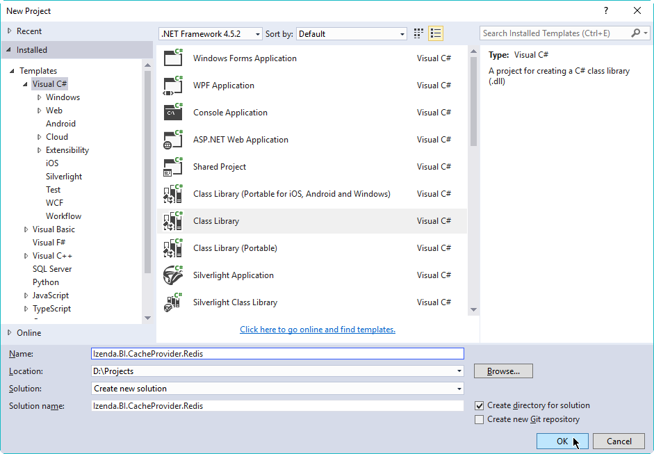This screenshot has width=654, height=454.
Task: Click the Console Application template icon
Action: point(173,112)
